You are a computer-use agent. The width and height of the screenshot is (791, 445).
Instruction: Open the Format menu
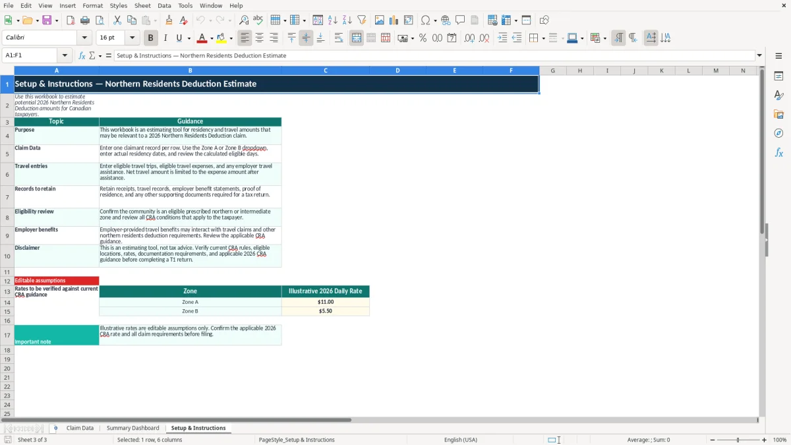(92, 5)
